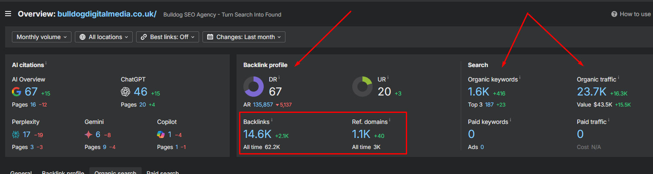The height and width of the screenshot is (174, 653).
Task: Click the Bulldog SEO Agency page title text
Action: click(222, 14)
